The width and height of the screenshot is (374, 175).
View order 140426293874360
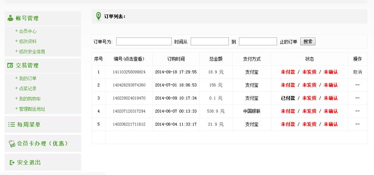[129, 85]
